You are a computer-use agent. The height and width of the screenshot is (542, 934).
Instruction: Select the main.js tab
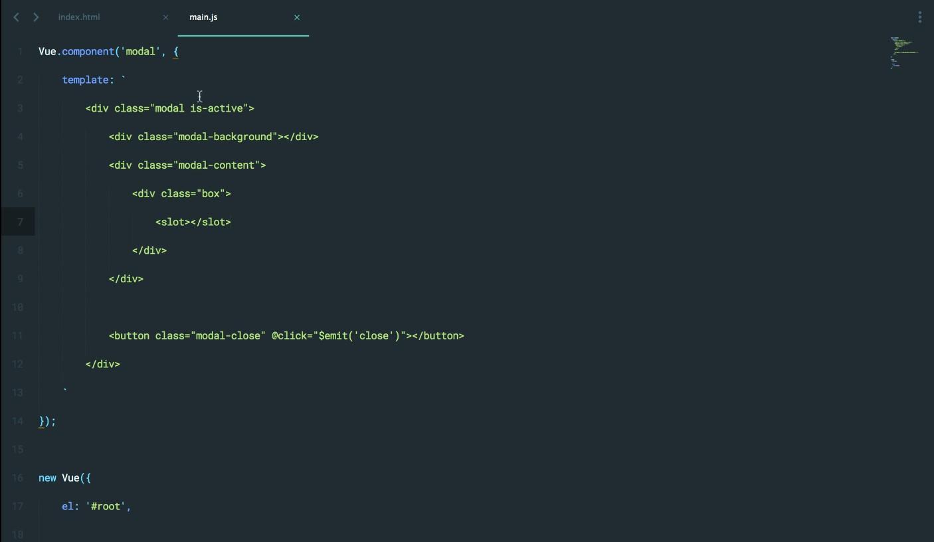pyautogui.click(x=203, y=17)
